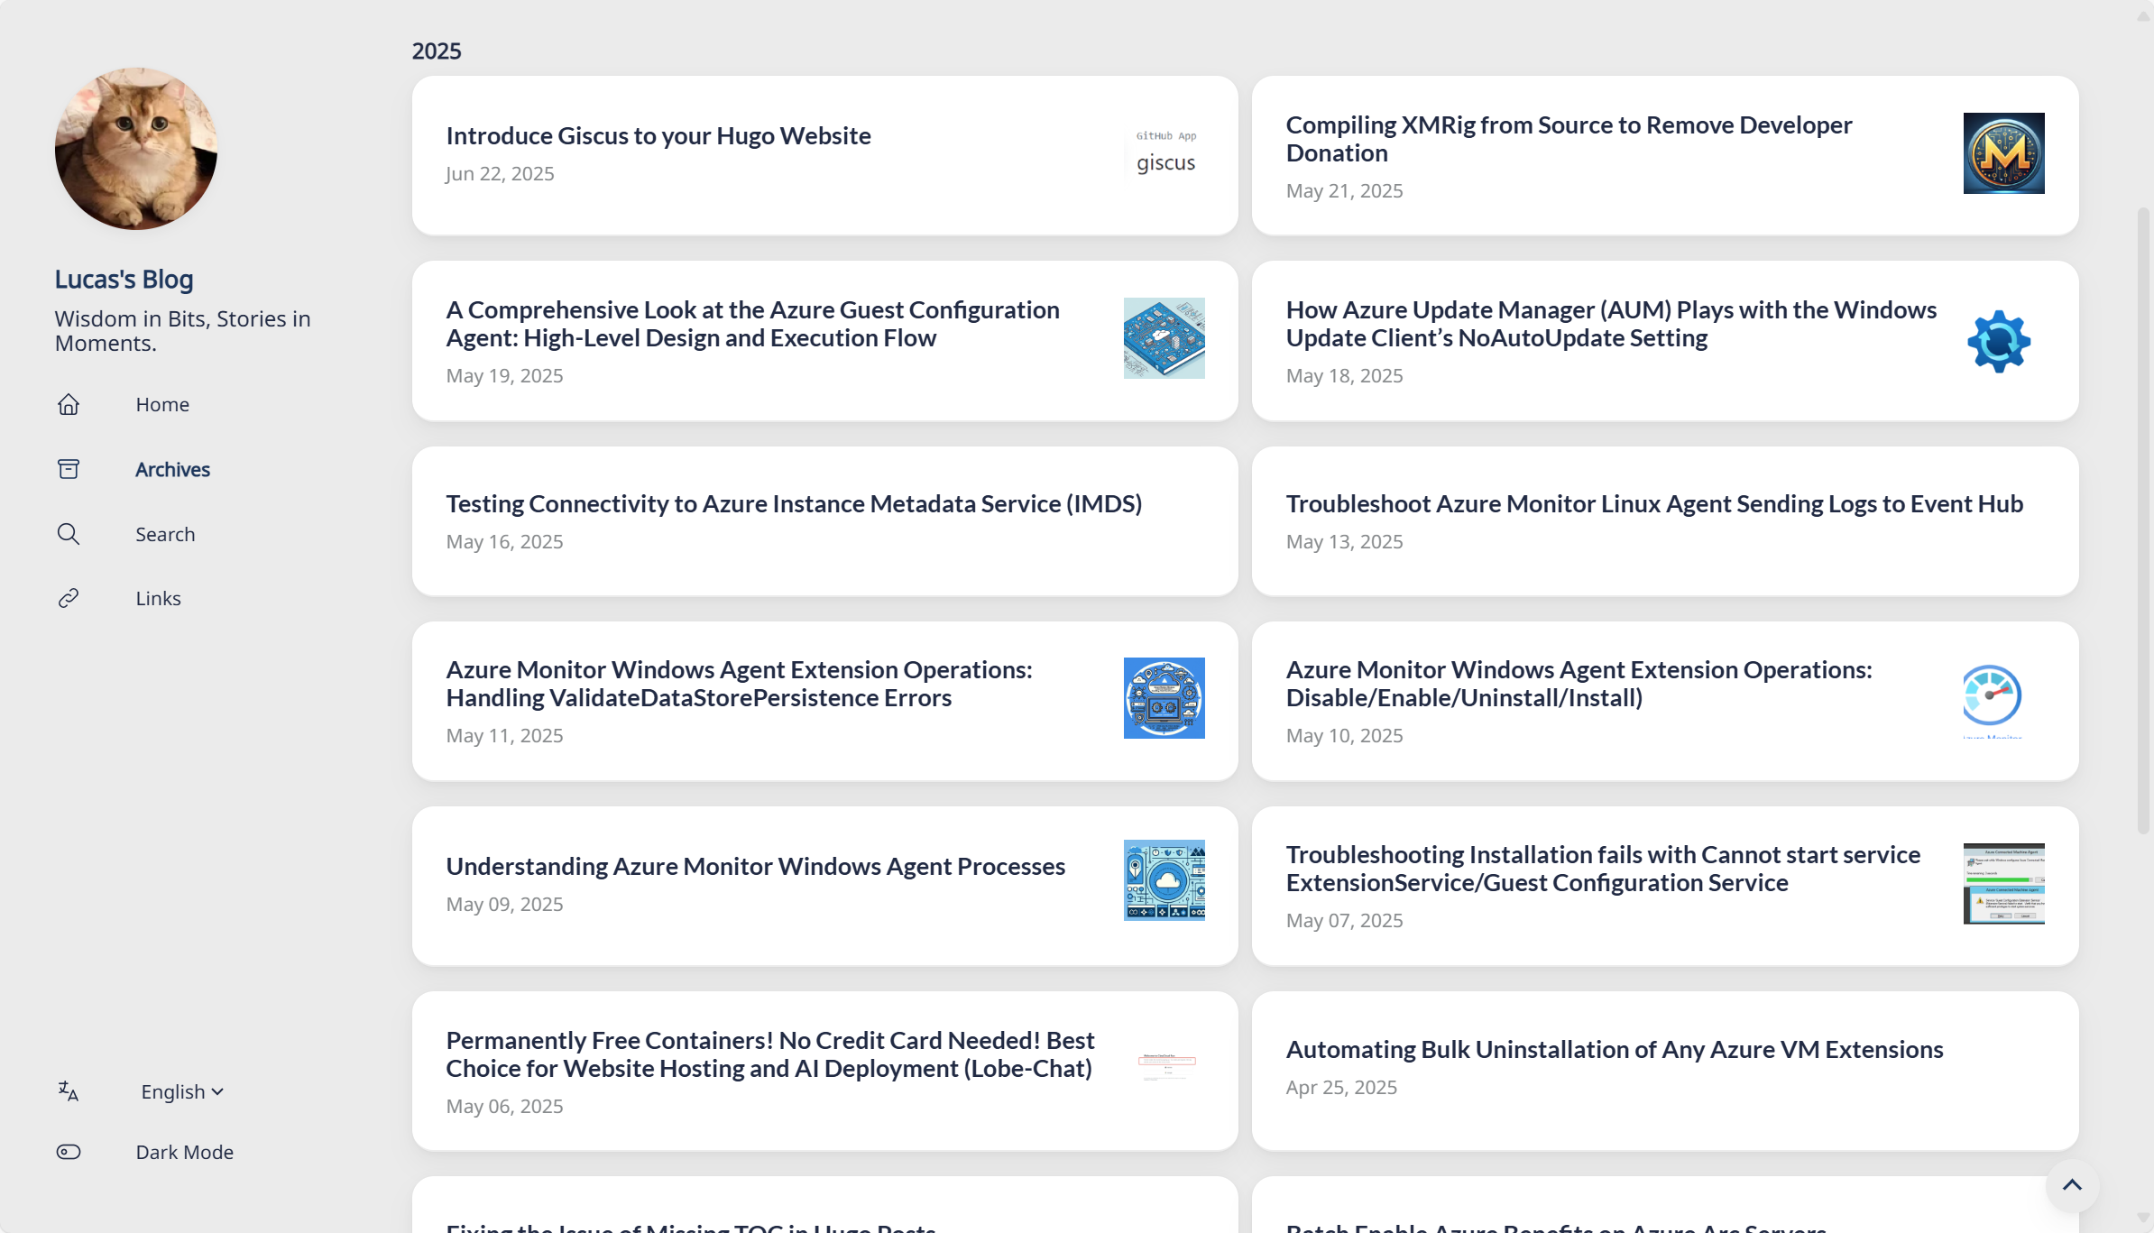Open the Archives menu item

[x=172, y=469]
